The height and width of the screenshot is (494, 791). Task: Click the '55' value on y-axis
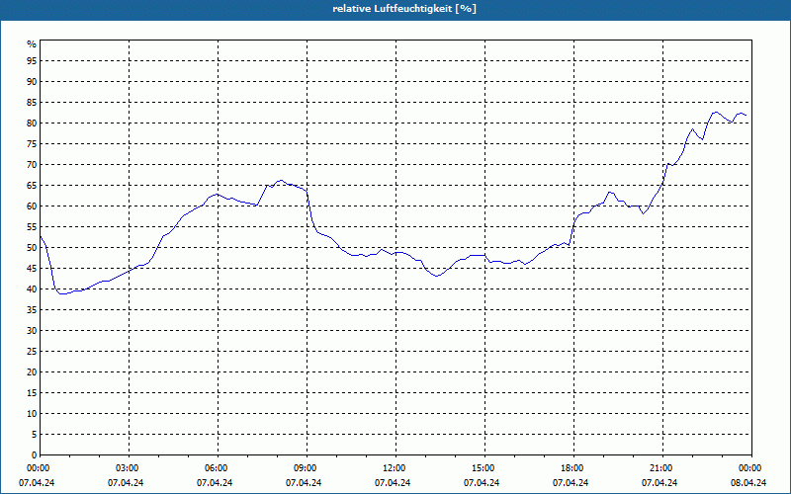click(32, 227)
